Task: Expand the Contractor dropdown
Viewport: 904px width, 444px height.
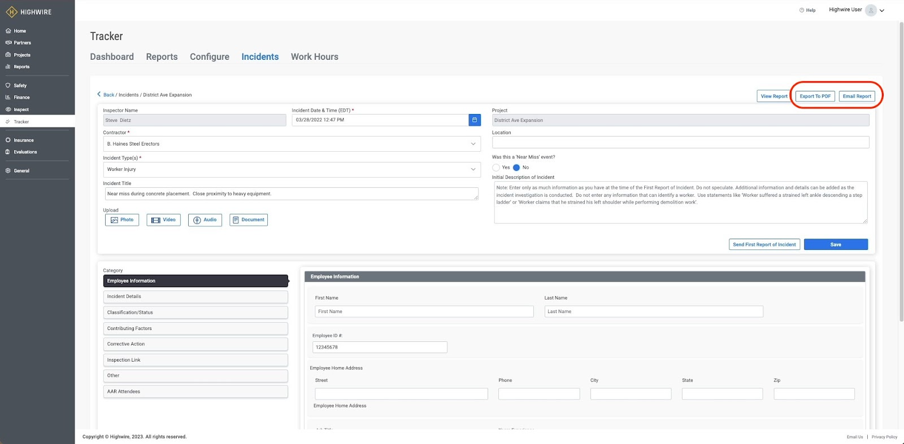Action: (x=473, y=144)
